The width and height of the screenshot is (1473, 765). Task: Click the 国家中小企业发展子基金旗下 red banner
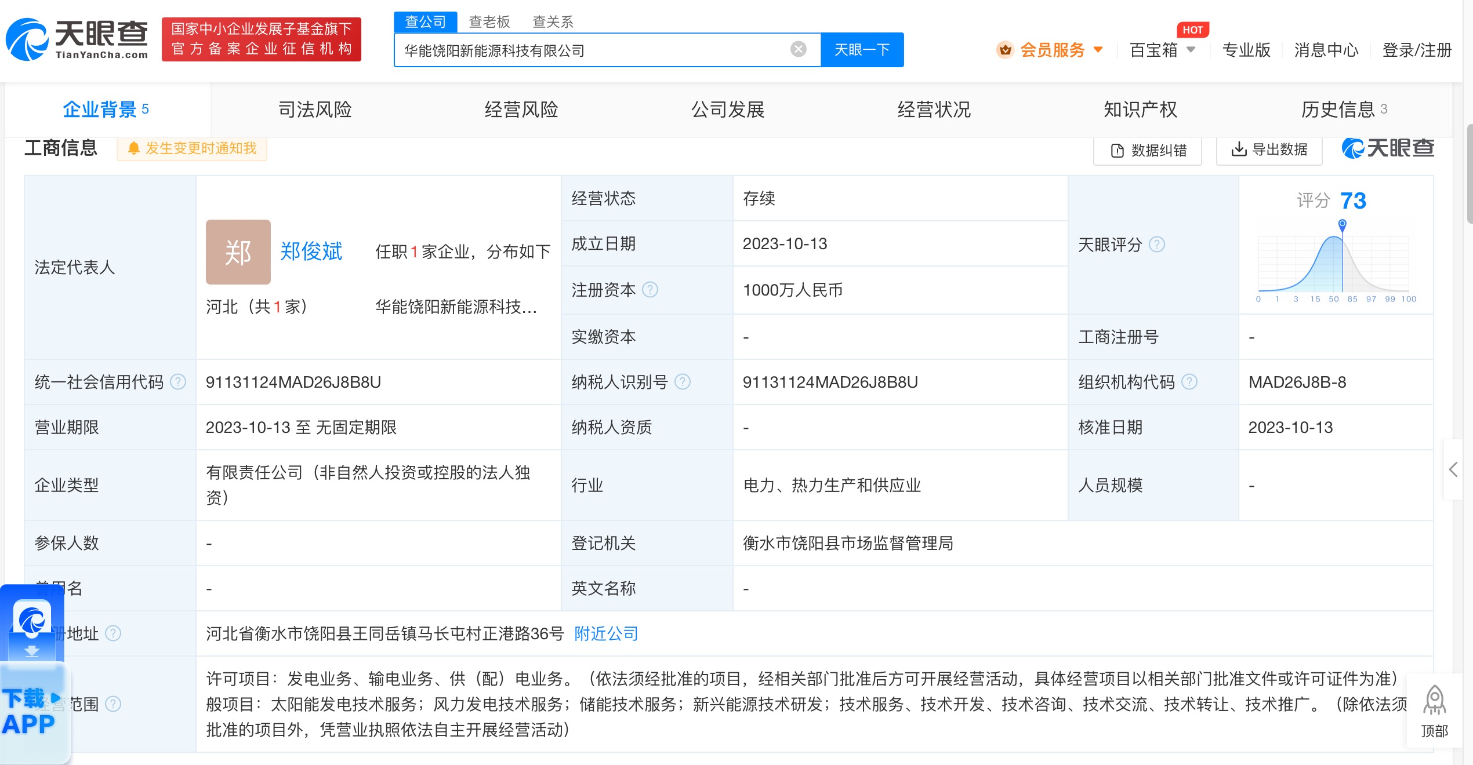point(262,39)
